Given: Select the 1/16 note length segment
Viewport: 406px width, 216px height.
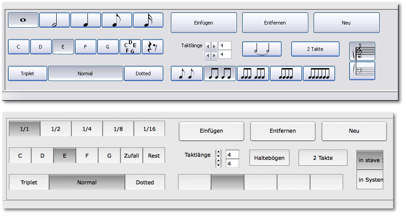Looking at the screenshot, I should (149, 129).
